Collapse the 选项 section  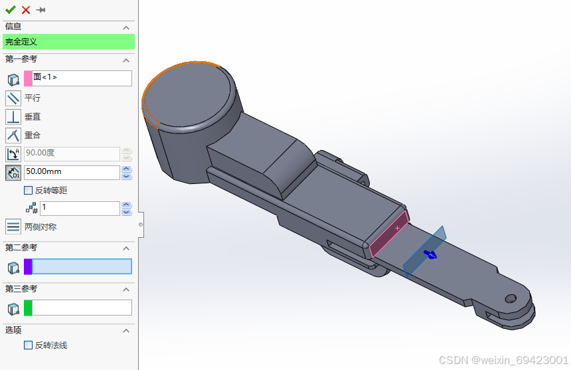pyautogui.click(x=126, y=331)
